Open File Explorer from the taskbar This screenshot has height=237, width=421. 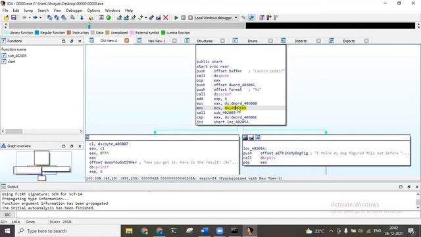click(129, 231)
